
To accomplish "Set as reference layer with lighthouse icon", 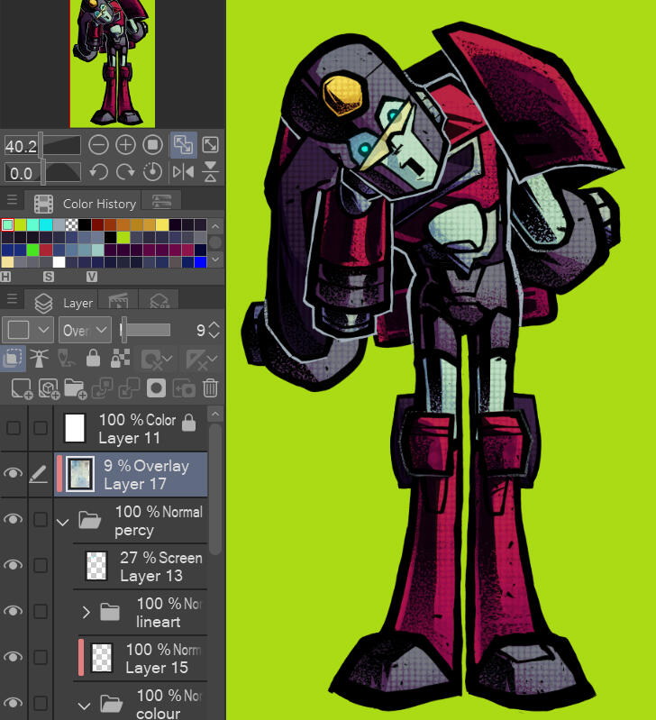I will 40,358.
